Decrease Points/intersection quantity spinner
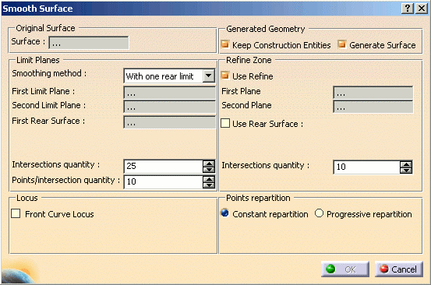The width and height of the screenshot is (431, 285). (x=209, y=185)
